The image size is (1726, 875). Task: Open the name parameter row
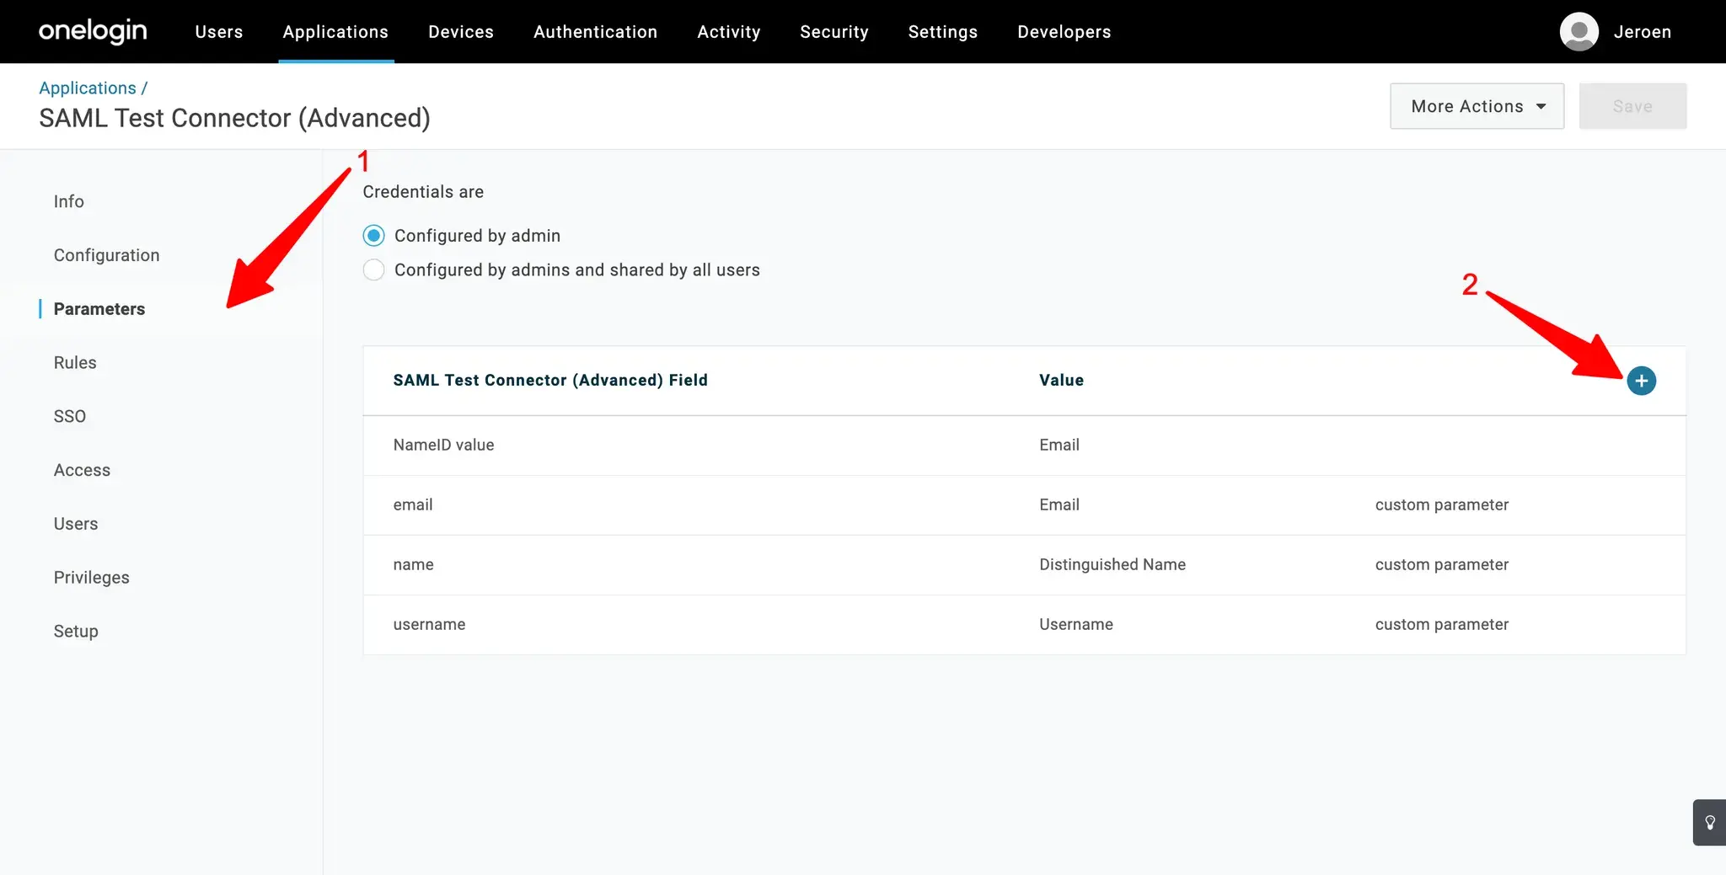pyautogui.click(x=1024, y=564)
